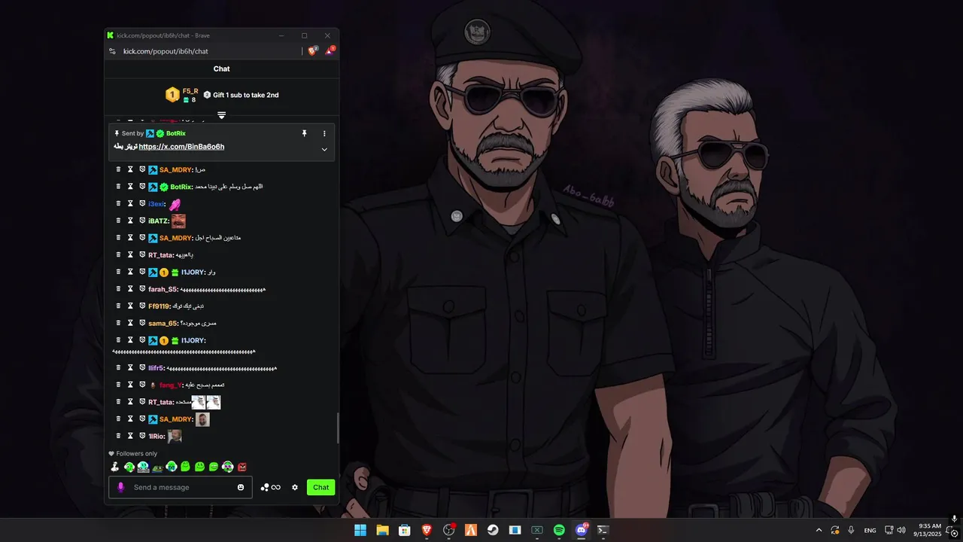
Task: Click Brave Rewards triangle icon
Action: pyautogui.click(x=330, y=51)
